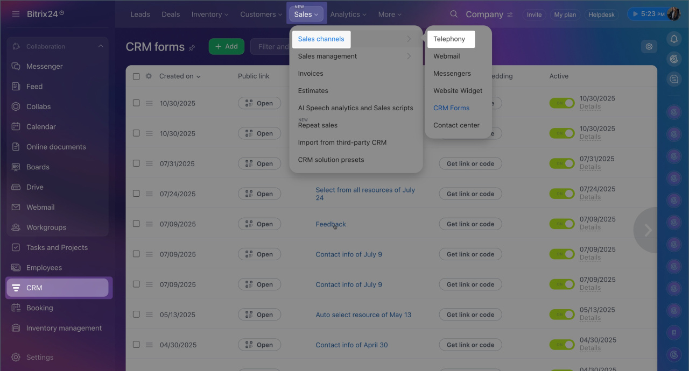Image resolution: width=689 pixels, height=371 pixels.
Task: Open the Feedback form link
Action: point(331,224)
